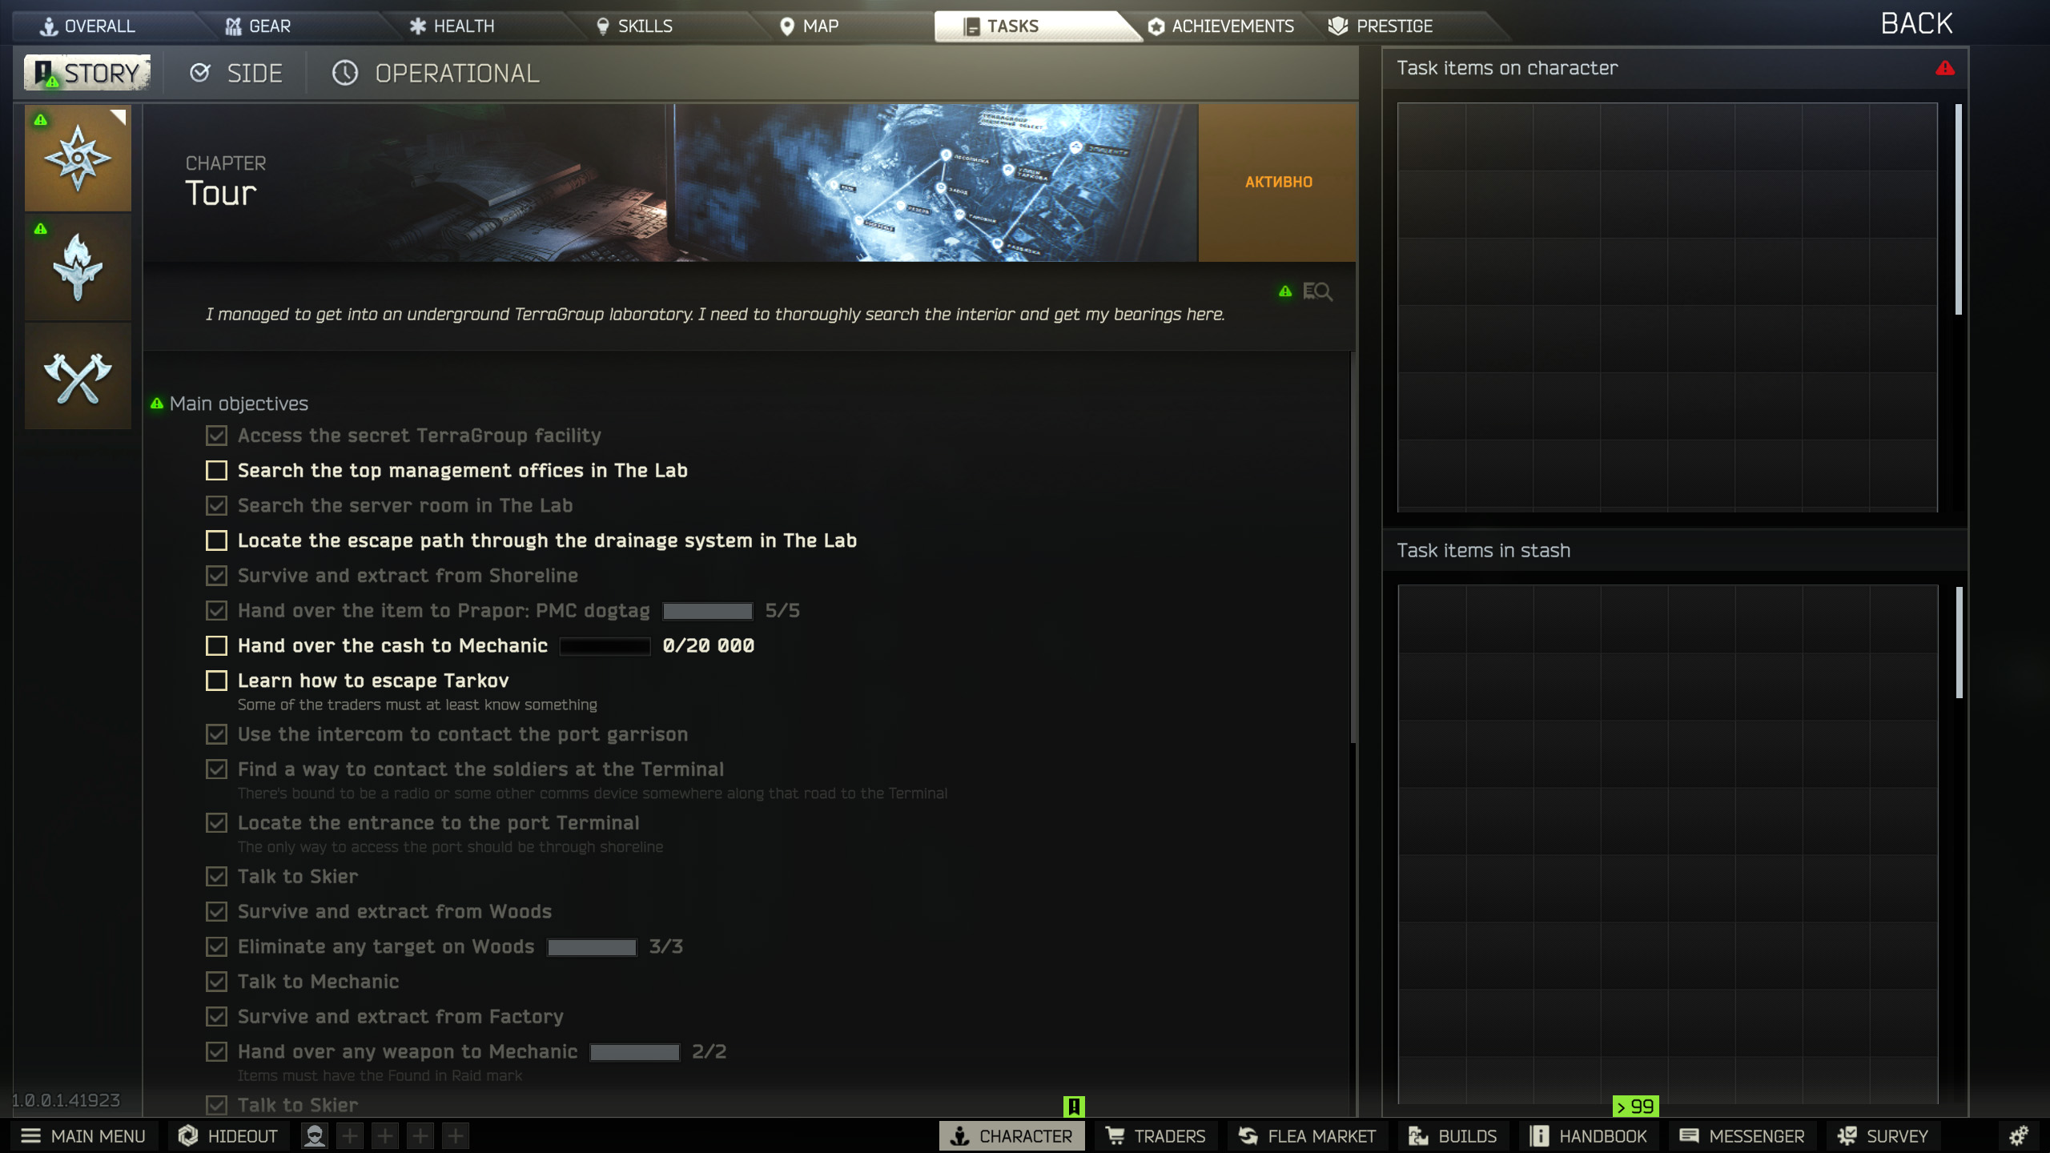The height and width of the screenshot is (1153, 2050).
Task: Open the greater-than 99 notification badge
Action: 1635,1107
